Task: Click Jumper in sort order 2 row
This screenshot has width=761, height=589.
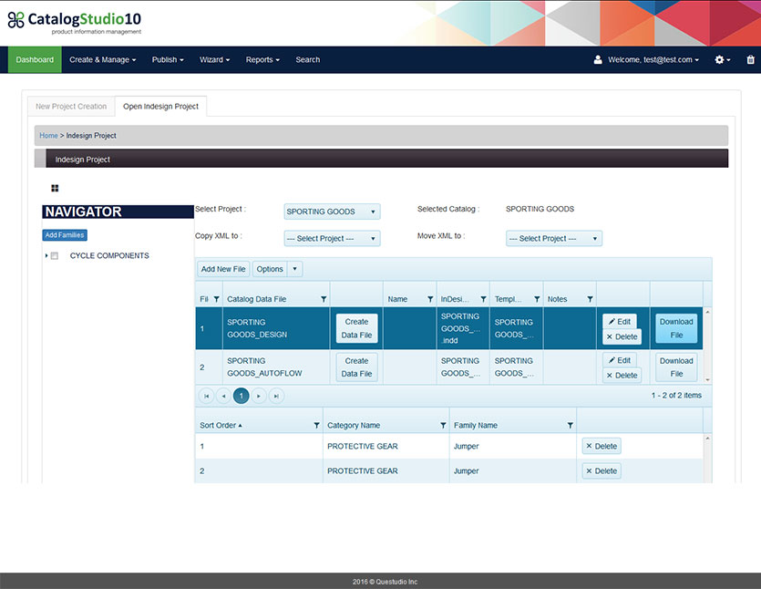Action: click(x=466, y=471)
